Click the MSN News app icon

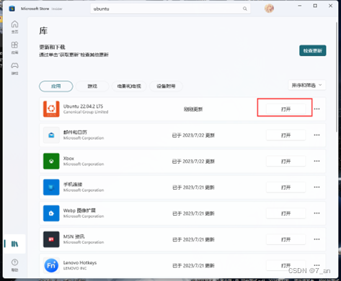tap(51, 239)
